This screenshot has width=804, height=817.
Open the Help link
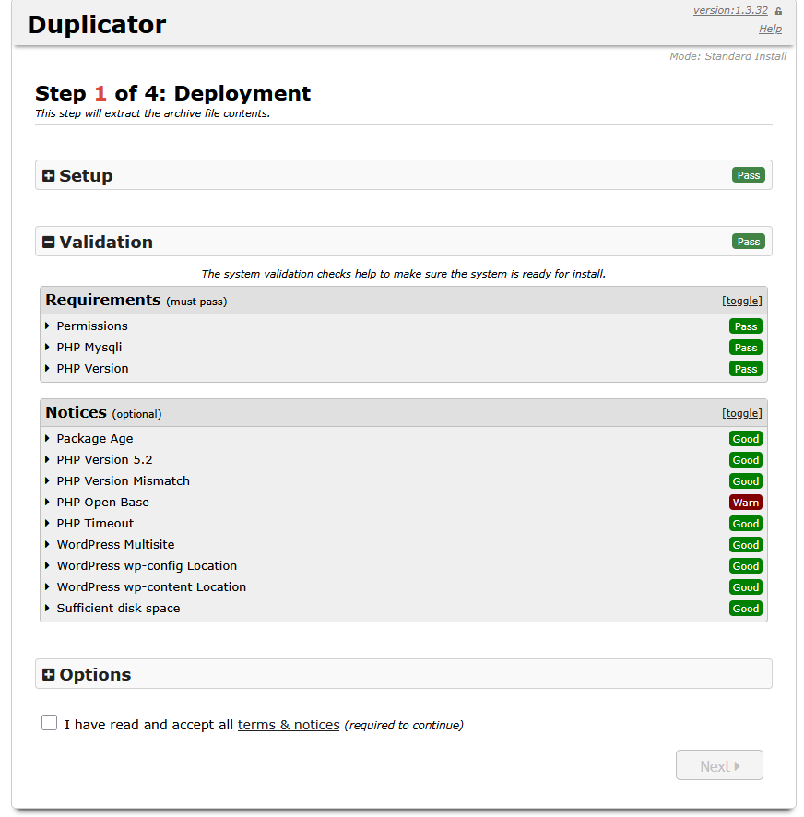(x=770, y=29)
